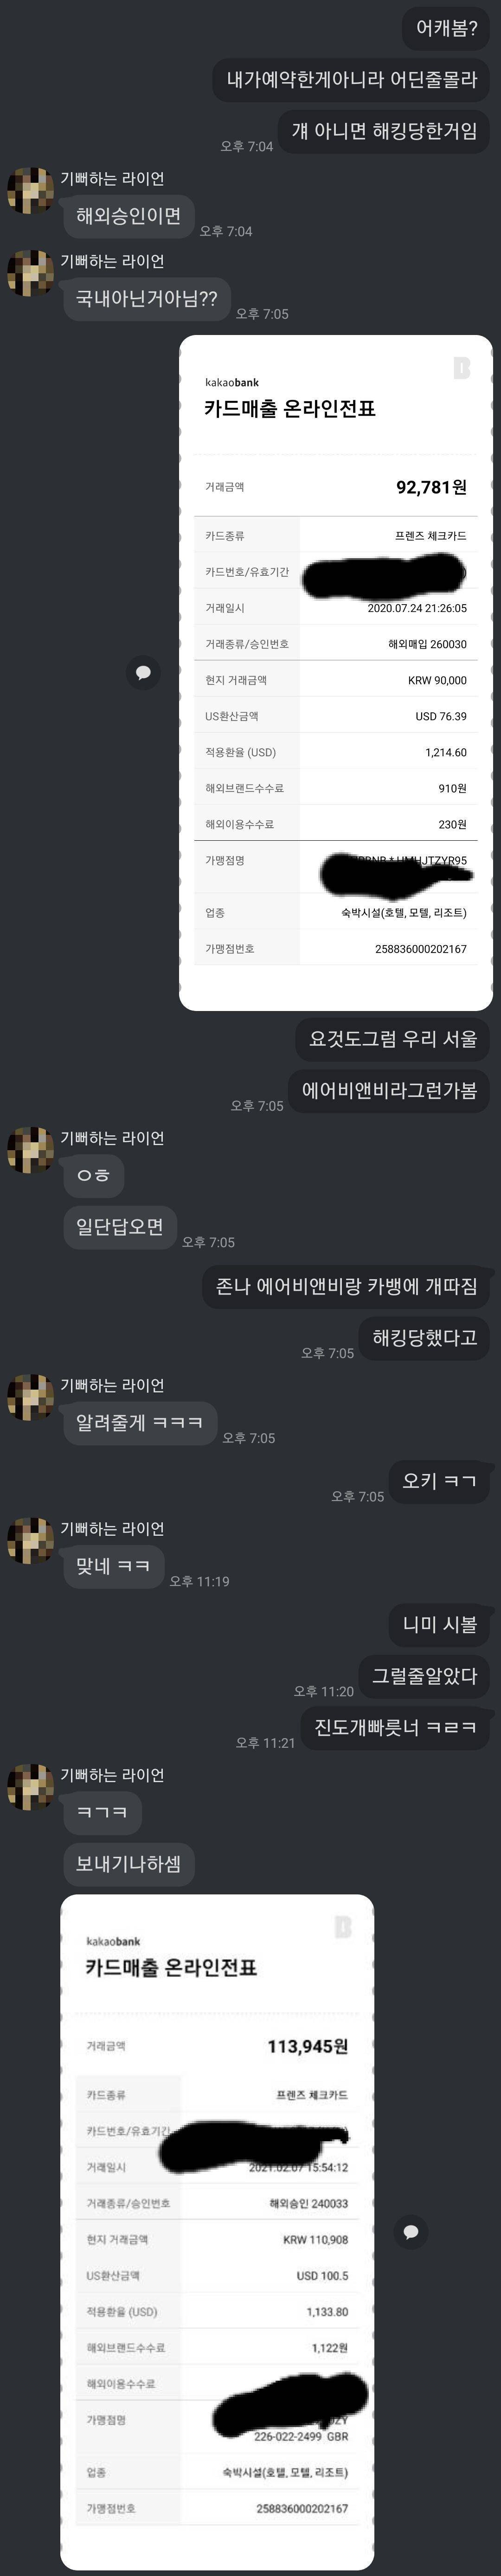This screenshot has width=501, height=2576.
Task: Click the 걔 아니면 해킹당한거임 message bubble
Action: pyautogui.click(x=384, y=131)
